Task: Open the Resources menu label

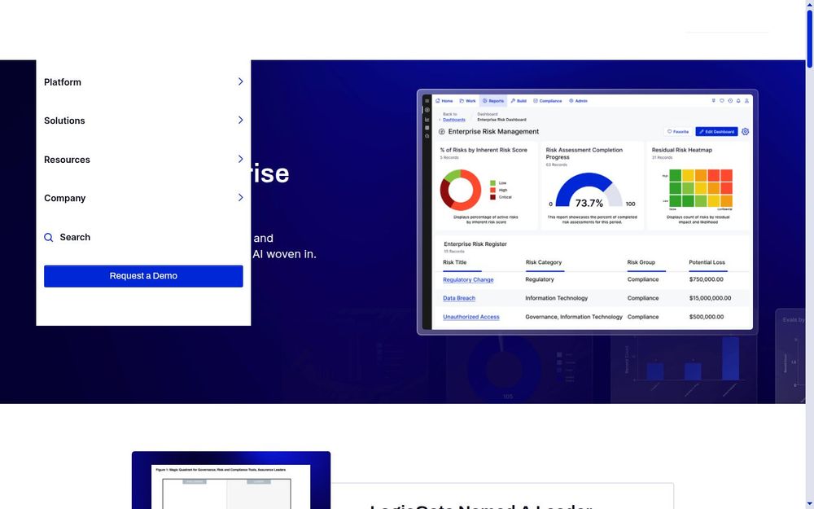Action: click(x=67, y=160)
